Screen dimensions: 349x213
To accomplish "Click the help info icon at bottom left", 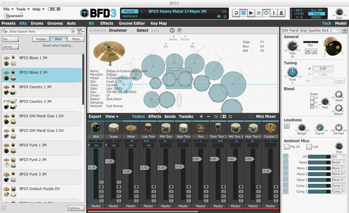I will click(4, 208).
